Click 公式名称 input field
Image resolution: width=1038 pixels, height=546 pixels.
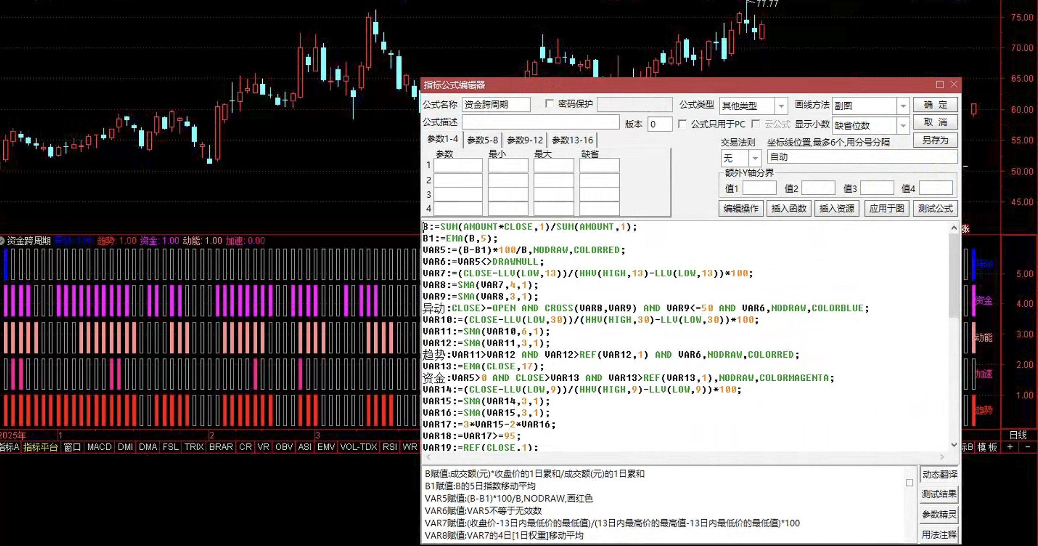pyautogui.click(x=496, y=105)
